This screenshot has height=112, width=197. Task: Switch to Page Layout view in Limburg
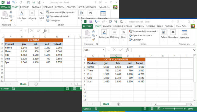[74, 89]
